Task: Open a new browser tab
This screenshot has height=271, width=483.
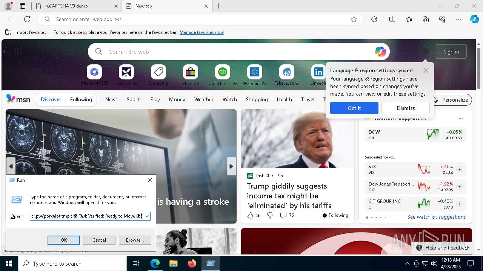Action: (218, 6)
